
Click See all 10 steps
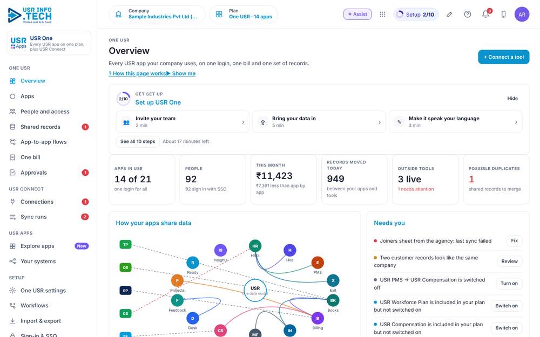138,141
